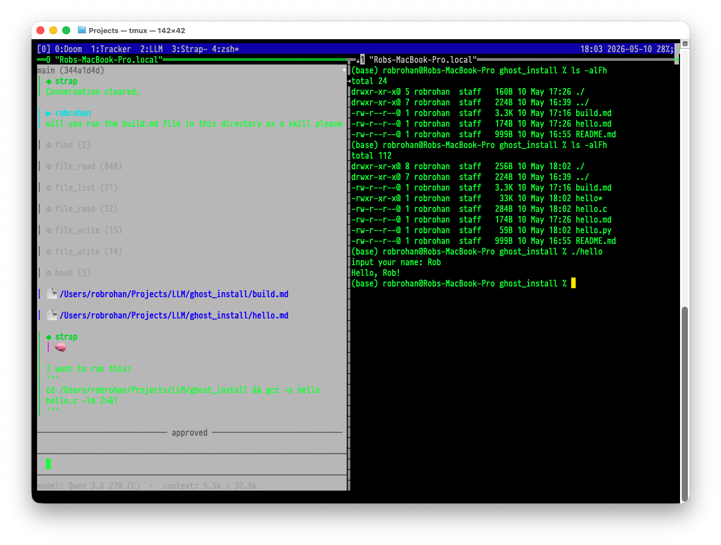Click the gear icon next to file_write (14)
Viewport: 721px width, 545px height.
pos(49,252)
